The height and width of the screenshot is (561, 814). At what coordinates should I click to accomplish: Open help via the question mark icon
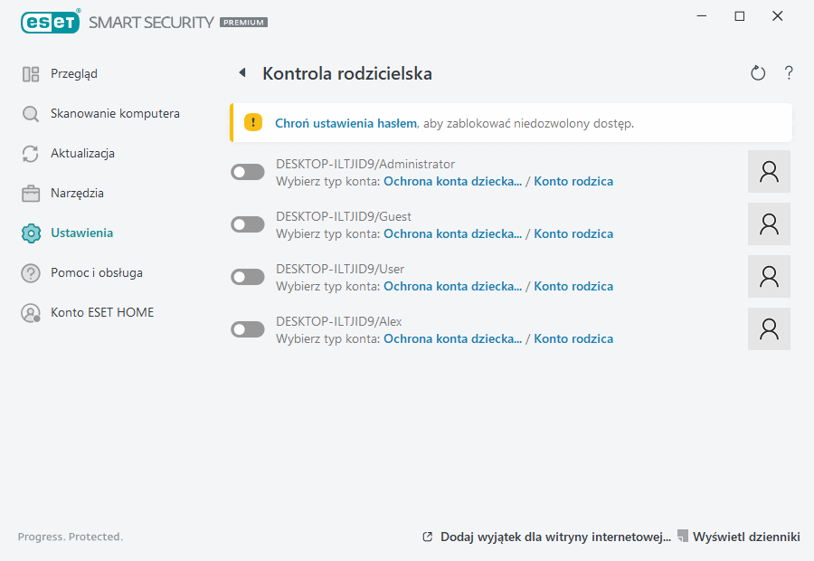click(789, 73)
